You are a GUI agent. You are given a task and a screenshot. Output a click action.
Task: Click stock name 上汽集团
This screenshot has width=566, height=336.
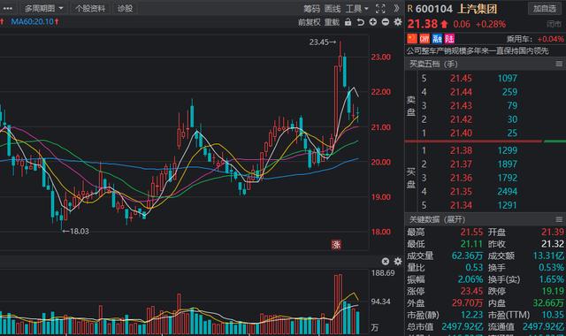pos(478,9)
